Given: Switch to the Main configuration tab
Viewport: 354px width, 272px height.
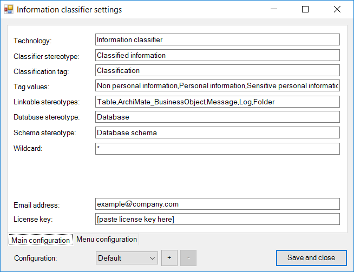Looking at the screenshot, I should 41,240.
